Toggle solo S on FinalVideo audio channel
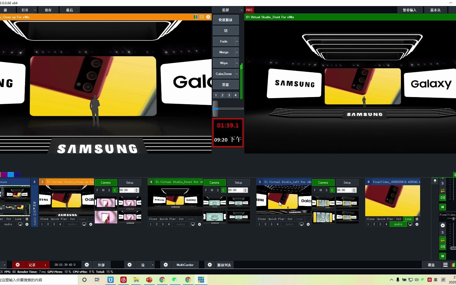The image size is (456, 285). click(x=443, y=232)
